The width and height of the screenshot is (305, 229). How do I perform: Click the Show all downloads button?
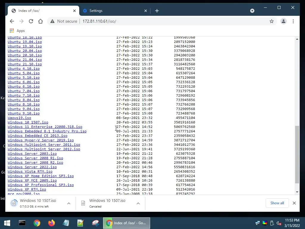(277, 203)
